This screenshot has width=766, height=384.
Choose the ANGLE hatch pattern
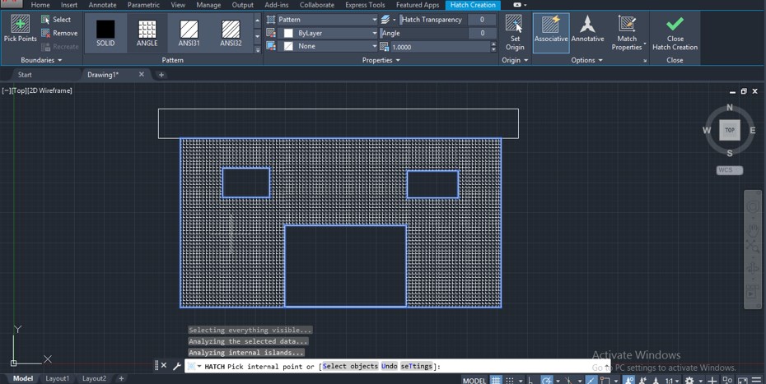[x=147, y=33]
